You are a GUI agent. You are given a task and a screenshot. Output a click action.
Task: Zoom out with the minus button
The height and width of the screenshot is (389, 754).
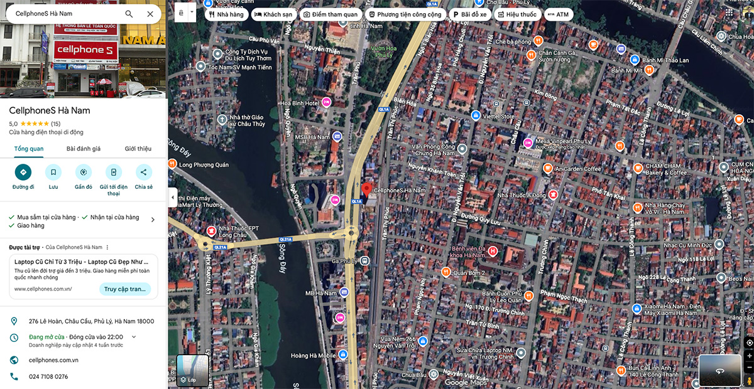click(748, 367)
